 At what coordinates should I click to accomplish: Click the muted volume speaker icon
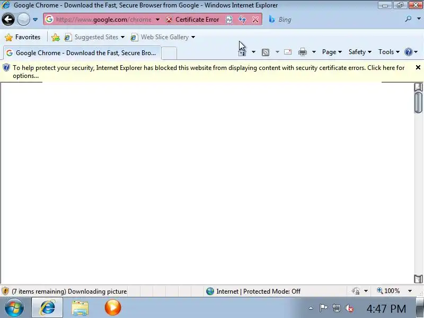(349, 308)
